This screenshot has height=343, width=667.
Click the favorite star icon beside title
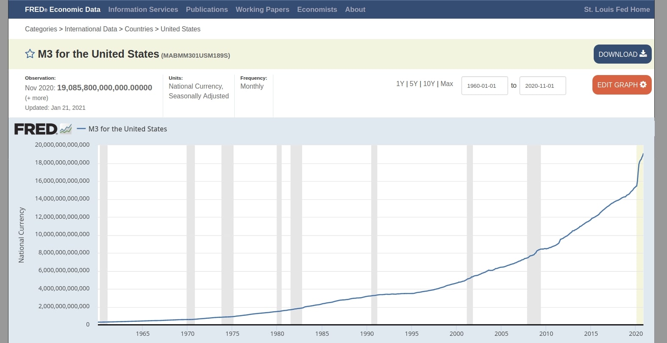[30, 54]
